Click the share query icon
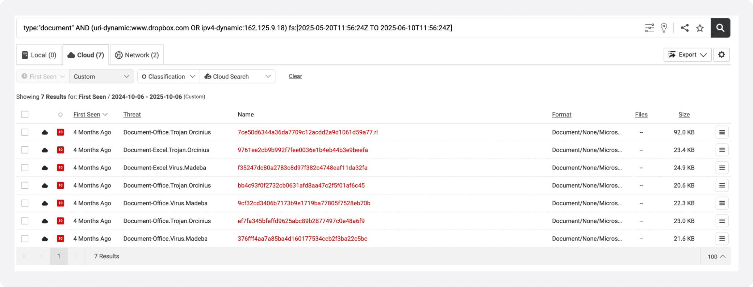Image resolution: width=753 pixels, height=287 pixels. pos(685,28)
